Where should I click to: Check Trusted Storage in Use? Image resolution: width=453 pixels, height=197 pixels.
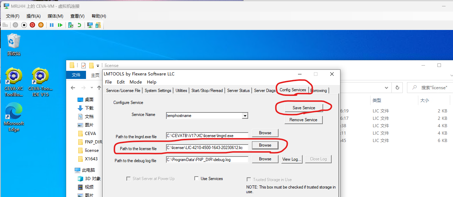(x=249, y=179)
